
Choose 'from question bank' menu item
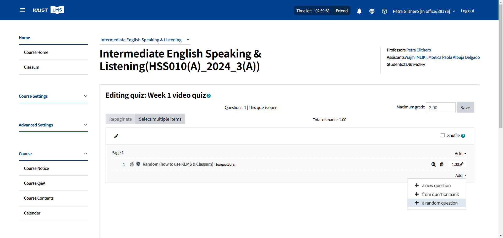pyautogui.click(x=436, y=194)
